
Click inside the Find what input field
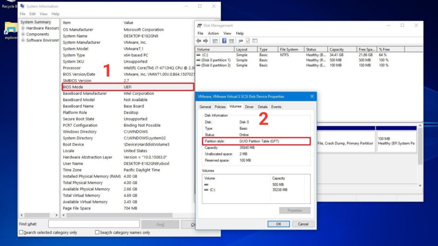(x=94, y=224)
